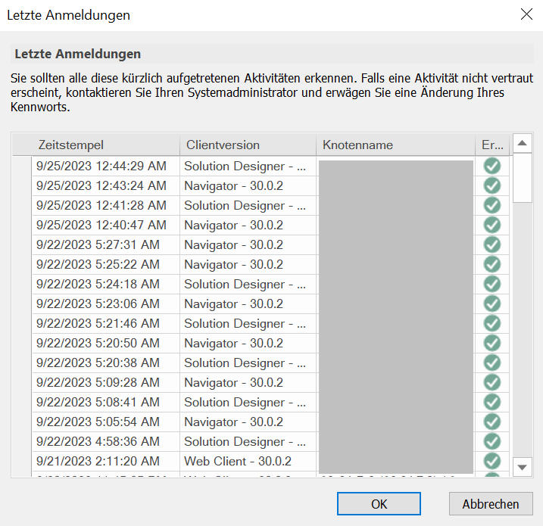Click Solution Designer cell at 12:41:28 AM
This screenshot has width=543, height=526.
[x=248, y=205]
